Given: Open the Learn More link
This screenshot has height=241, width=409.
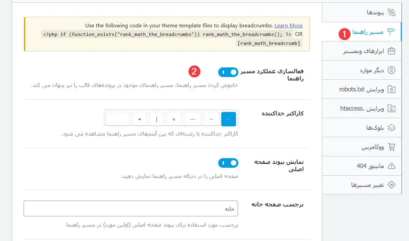Looking at the screenshot, I should click(289, 26).
